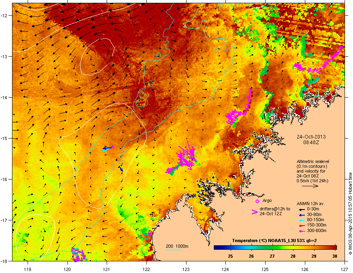
Task: Click the magenta drifters arrowhead legend symbol
Action: 254,212
